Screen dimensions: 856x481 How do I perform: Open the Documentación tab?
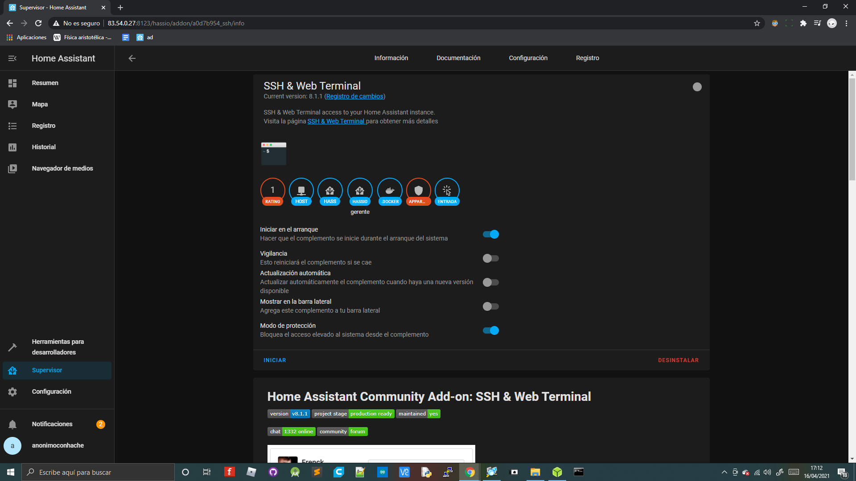coord(458,58)
